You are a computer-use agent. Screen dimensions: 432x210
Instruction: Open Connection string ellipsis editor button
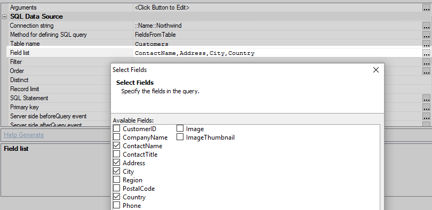tap(426, 26)
